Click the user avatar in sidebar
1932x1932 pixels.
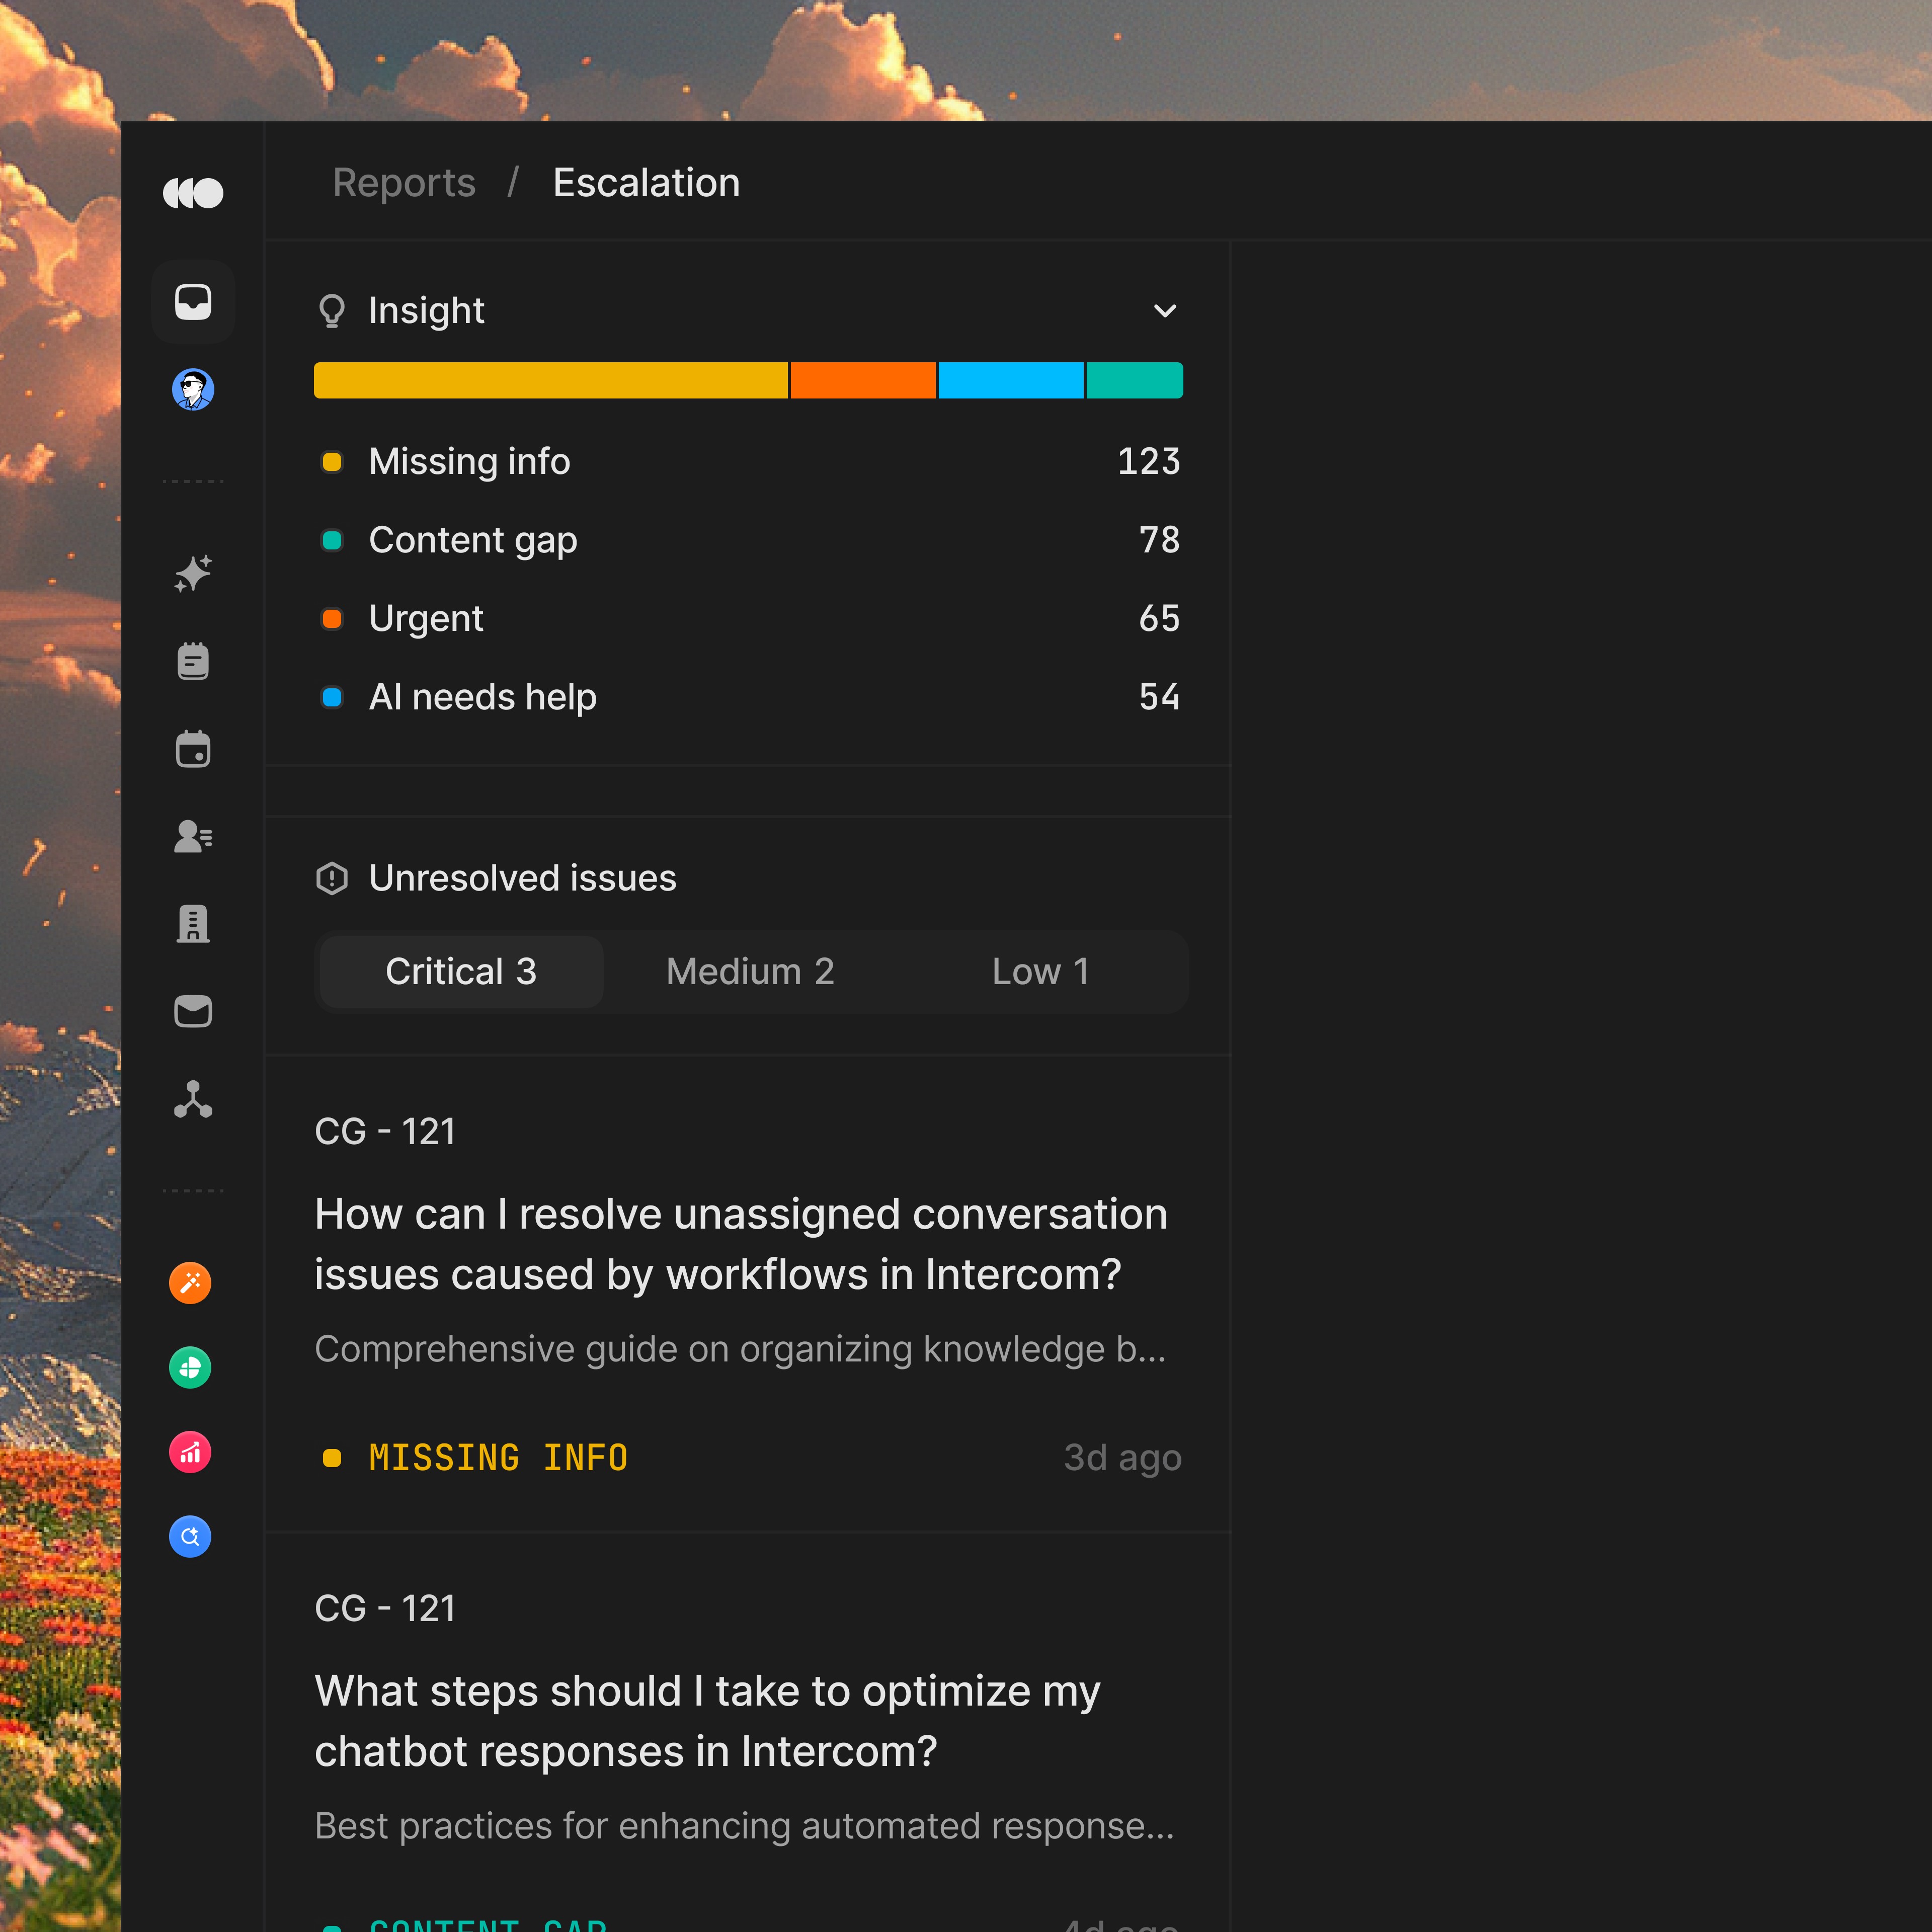point(193,390)
